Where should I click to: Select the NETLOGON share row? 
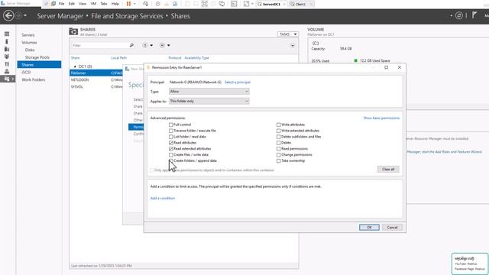pyautogui.click(x=97, y=79)
